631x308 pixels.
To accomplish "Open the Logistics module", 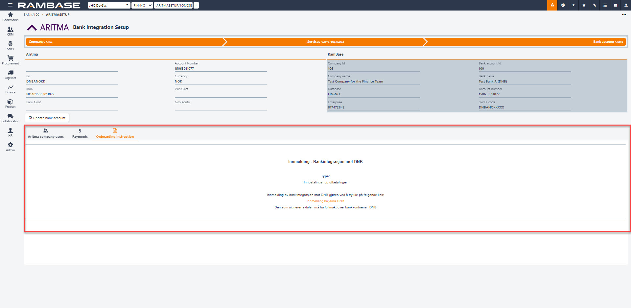I will point(11,75).
